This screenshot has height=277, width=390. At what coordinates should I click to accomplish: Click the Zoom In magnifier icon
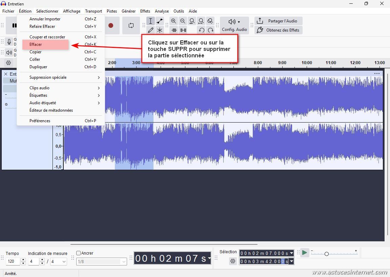(x=174, y=21)
